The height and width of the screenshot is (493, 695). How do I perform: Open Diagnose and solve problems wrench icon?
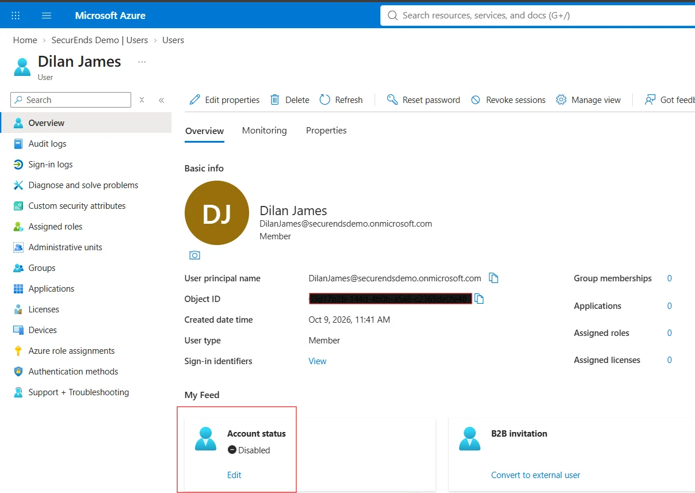(18, 185)
